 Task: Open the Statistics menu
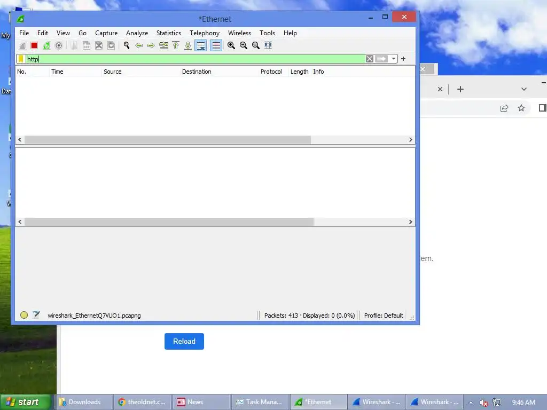click(x=168, y=33)
